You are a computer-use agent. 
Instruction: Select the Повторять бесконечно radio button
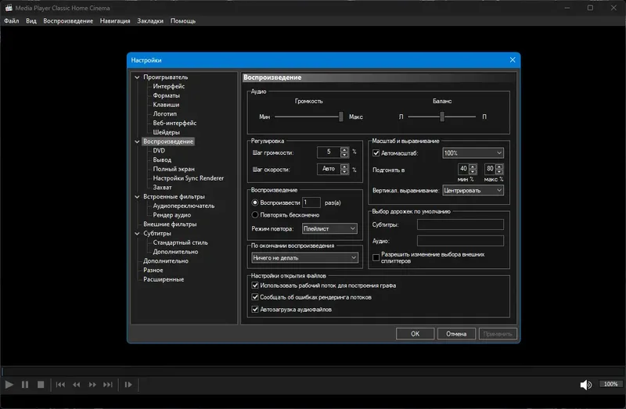tap(255, 213)
